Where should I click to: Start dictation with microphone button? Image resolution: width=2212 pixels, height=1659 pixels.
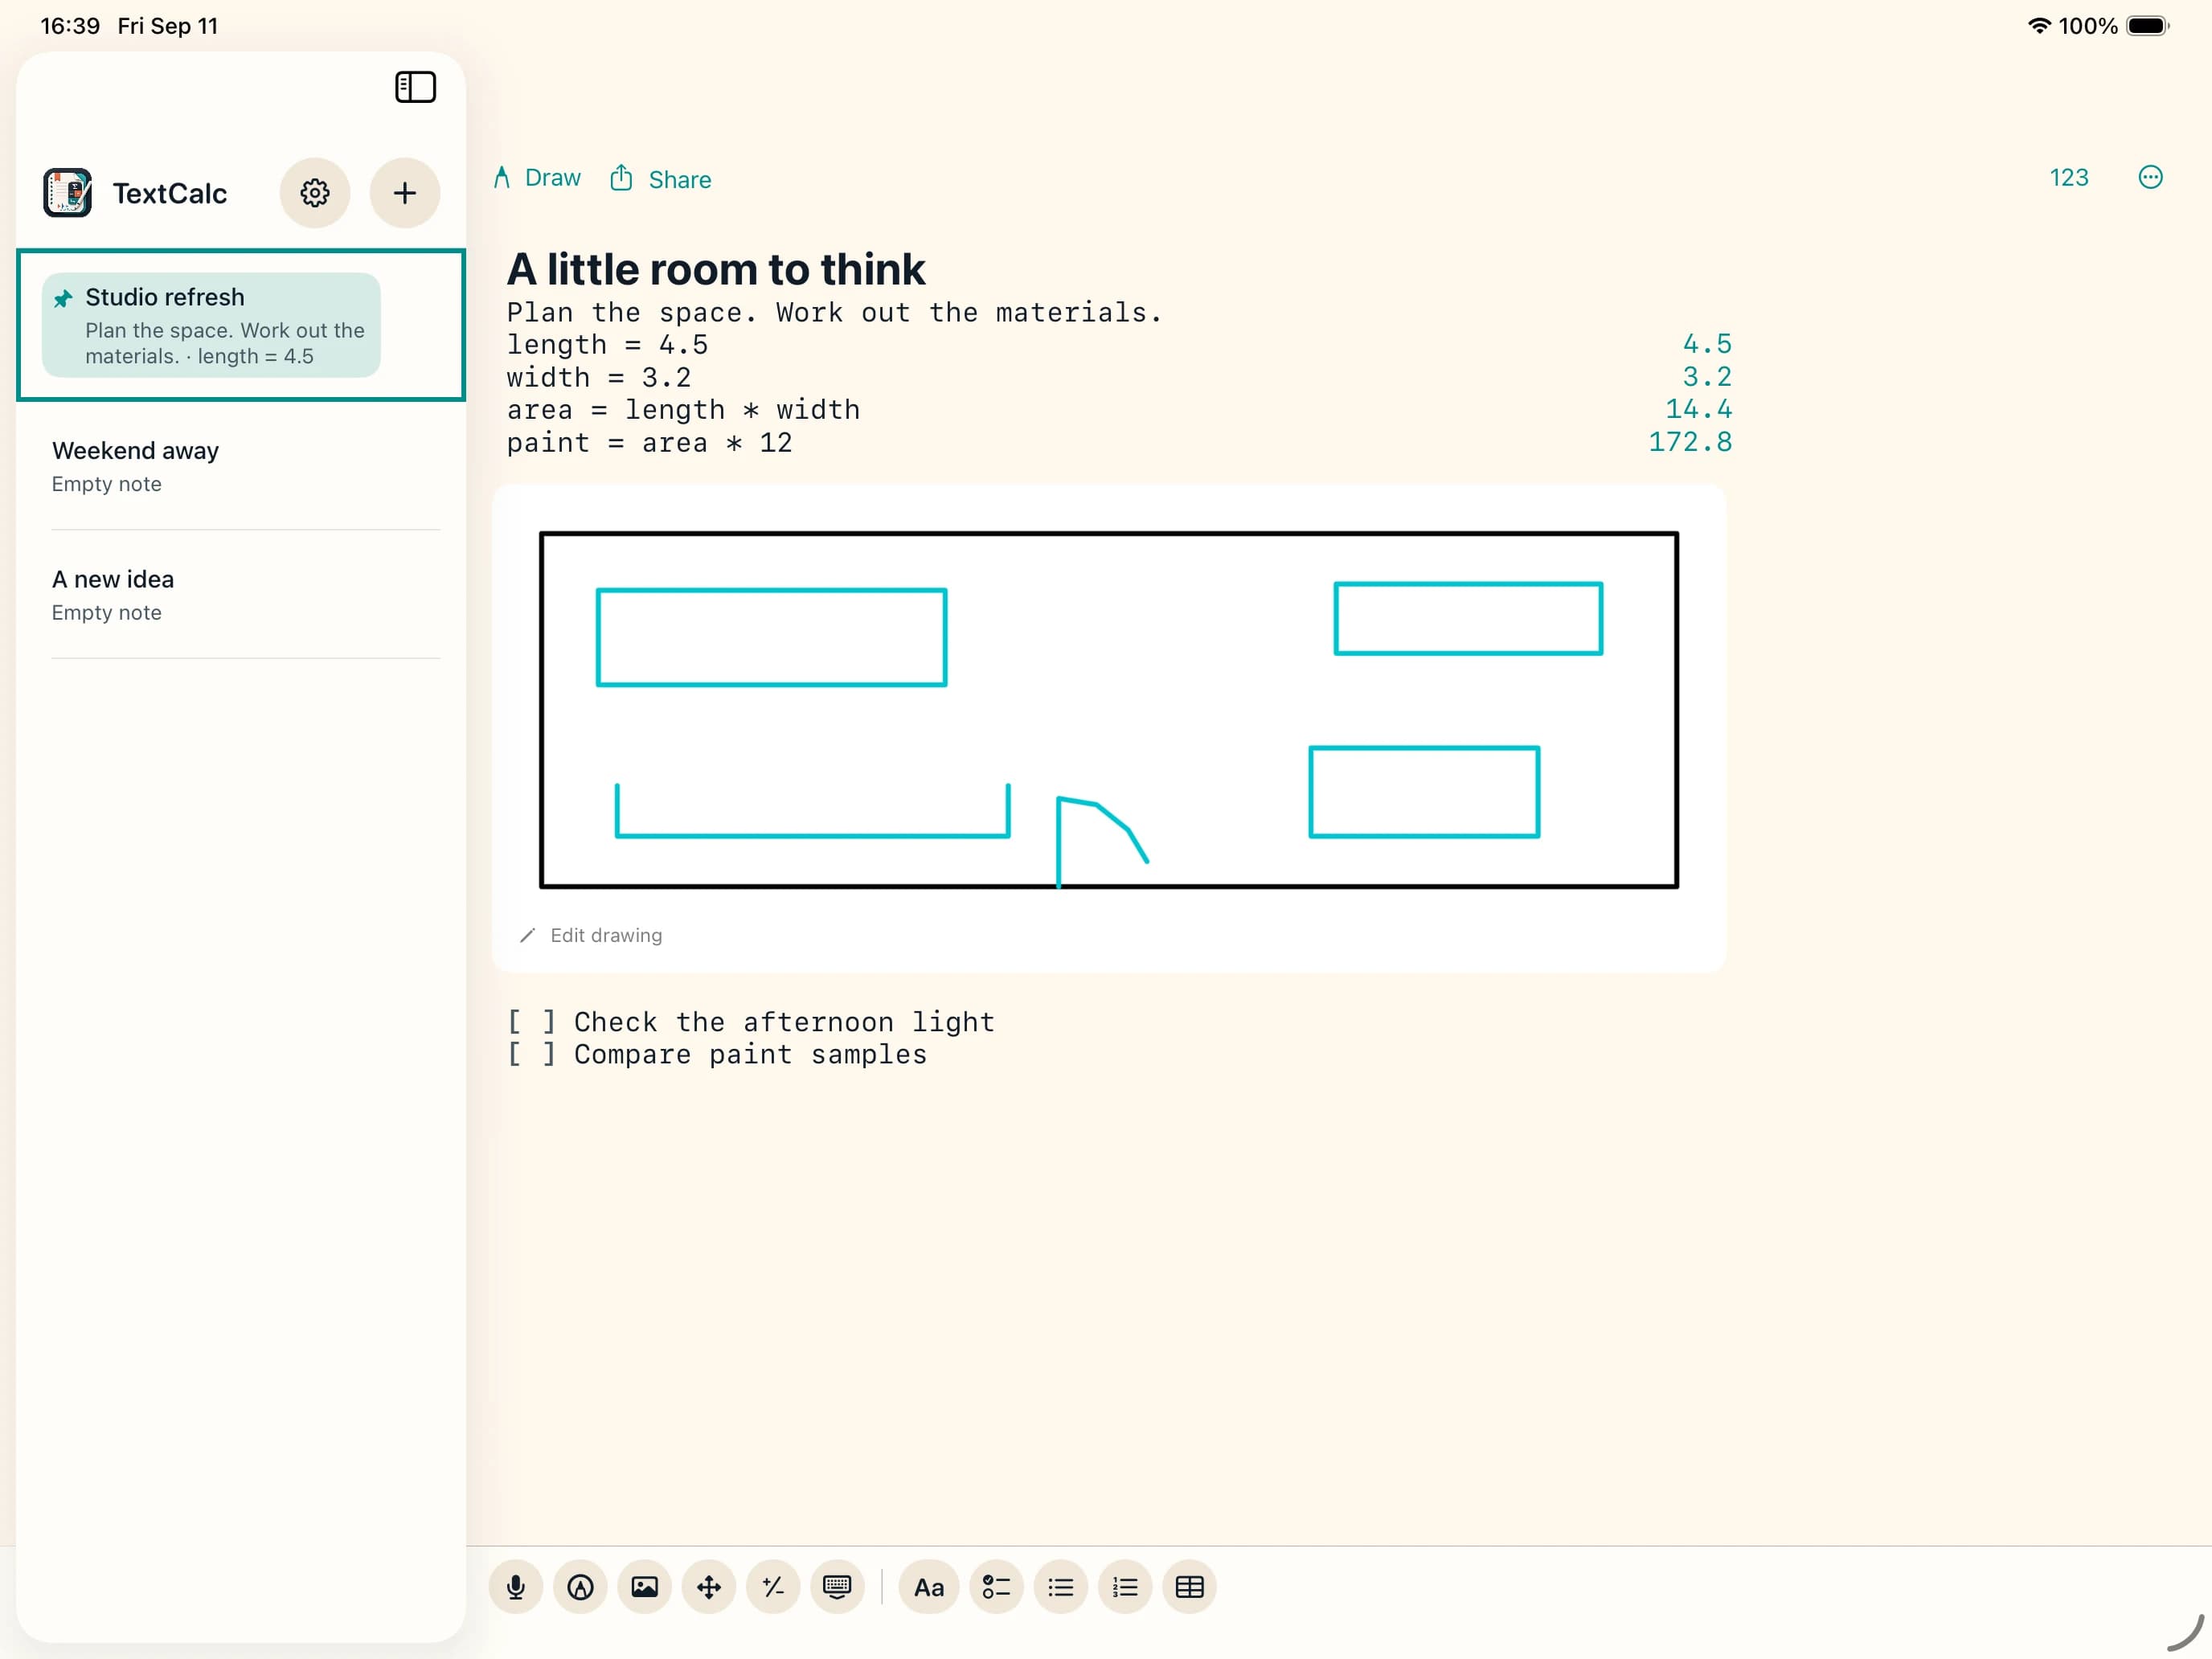(x=516, y=1587)
